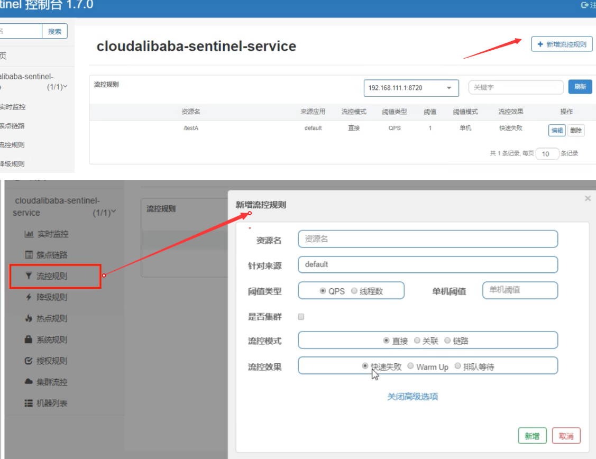Click the default cell in the /testA row

click(x=313, y=128)
